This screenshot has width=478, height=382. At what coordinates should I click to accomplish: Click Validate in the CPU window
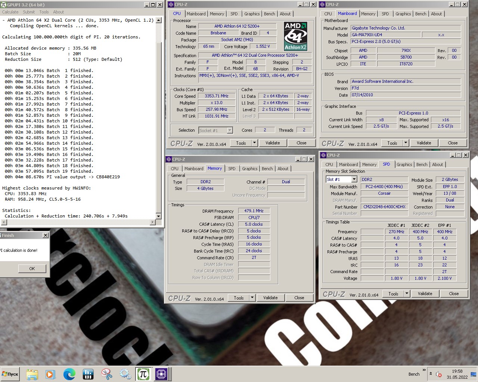(x=273, y=143)
